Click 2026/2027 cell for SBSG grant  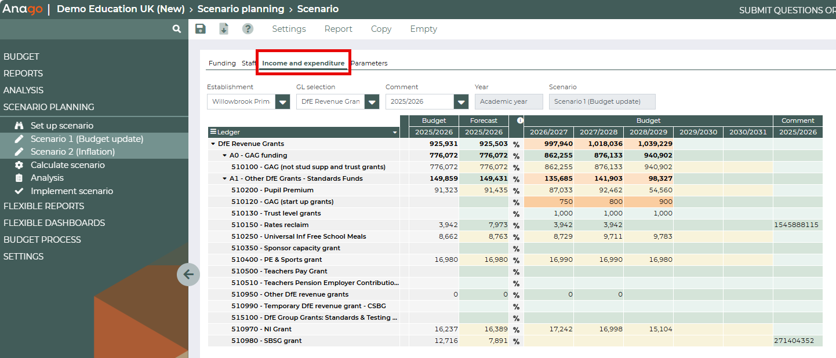(x=548, y=341)
